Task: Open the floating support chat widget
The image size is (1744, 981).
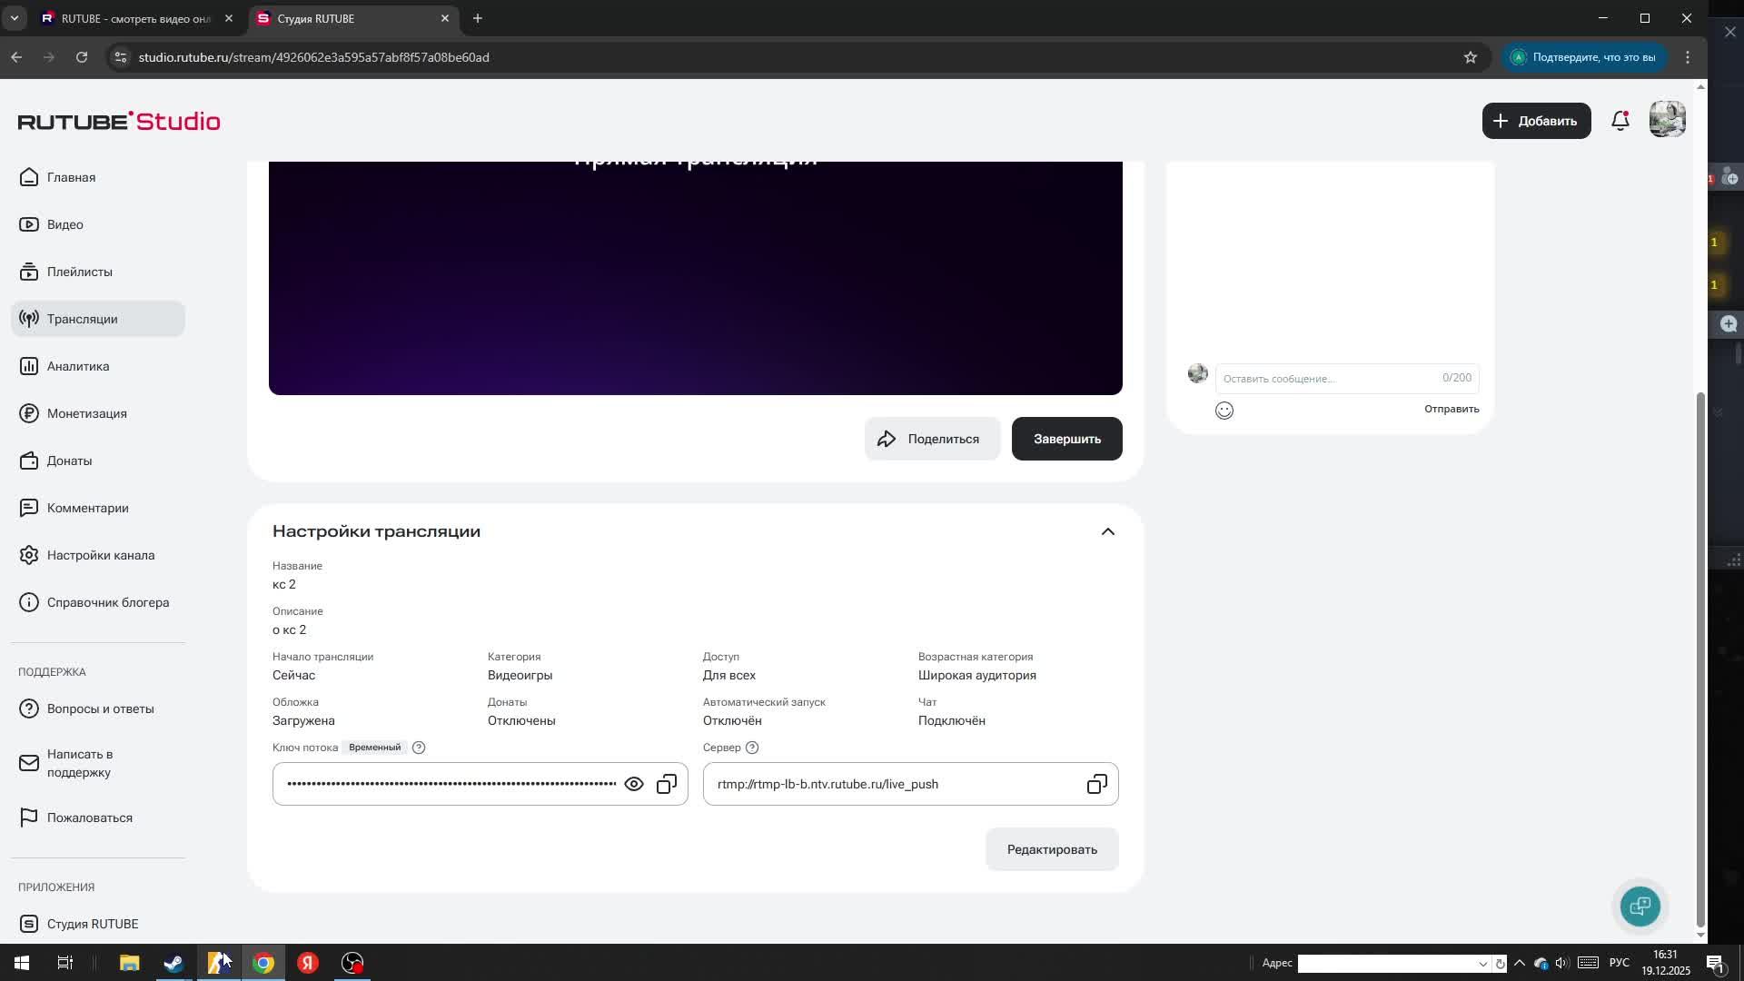Action: tap(1640, 906)
